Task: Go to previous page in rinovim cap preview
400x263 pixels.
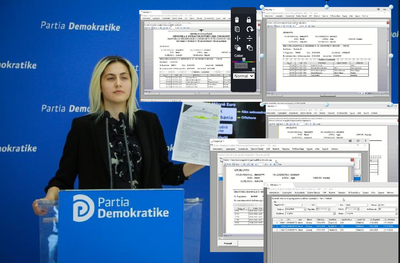Action: (256, 164)
